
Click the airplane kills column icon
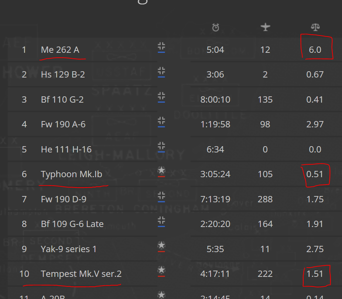[265, 27]
